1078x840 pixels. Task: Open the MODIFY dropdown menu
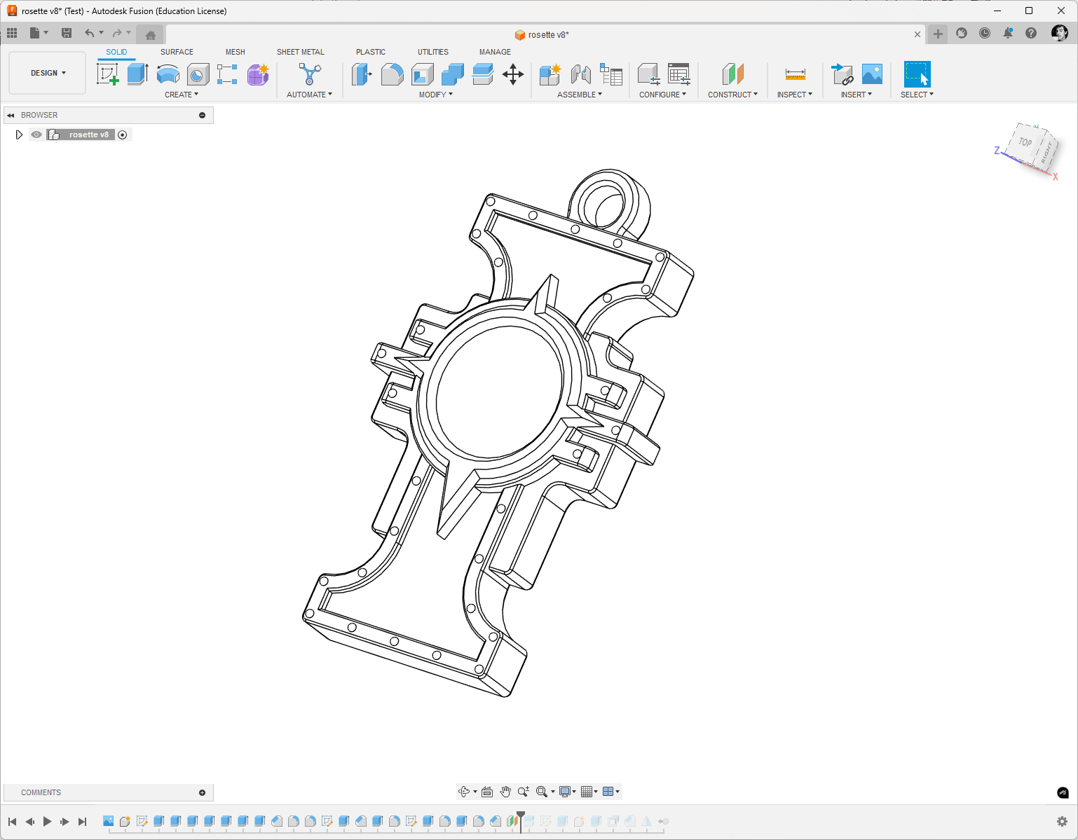coord(436,95)
